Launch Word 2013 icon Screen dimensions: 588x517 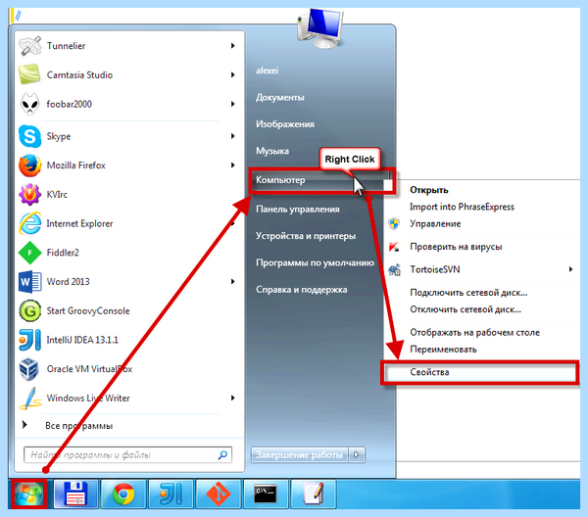tap(29, 281)
